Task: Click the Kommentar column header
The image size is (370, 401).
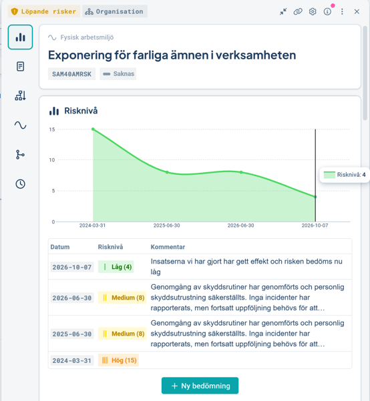Action: point(168,247)
